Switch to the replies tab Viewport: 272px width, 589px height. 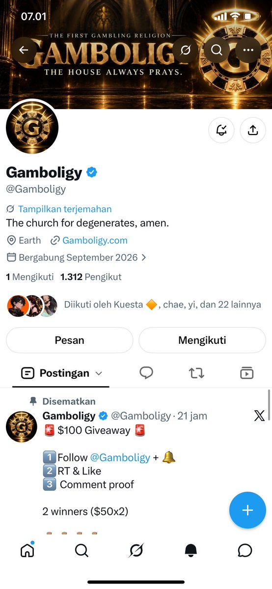[146, 373]
